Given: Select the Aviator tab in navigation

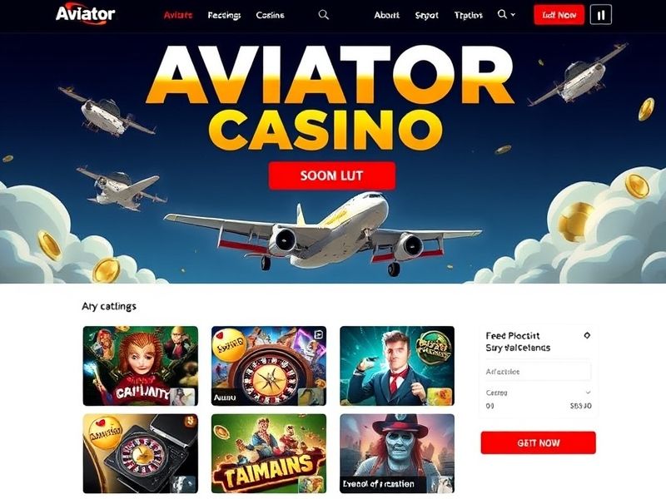Looking at the screenshot, I should pyautogui.click(x=178, y=15).
